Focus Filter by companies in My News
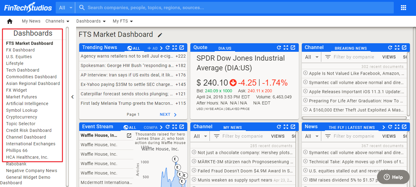 click(x=242, y=136)
